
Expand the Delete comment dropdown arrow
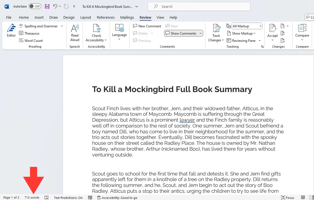[152, 33]
